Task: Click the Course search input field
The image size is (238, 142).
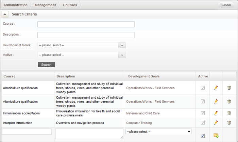Action: tap(86, 24)
